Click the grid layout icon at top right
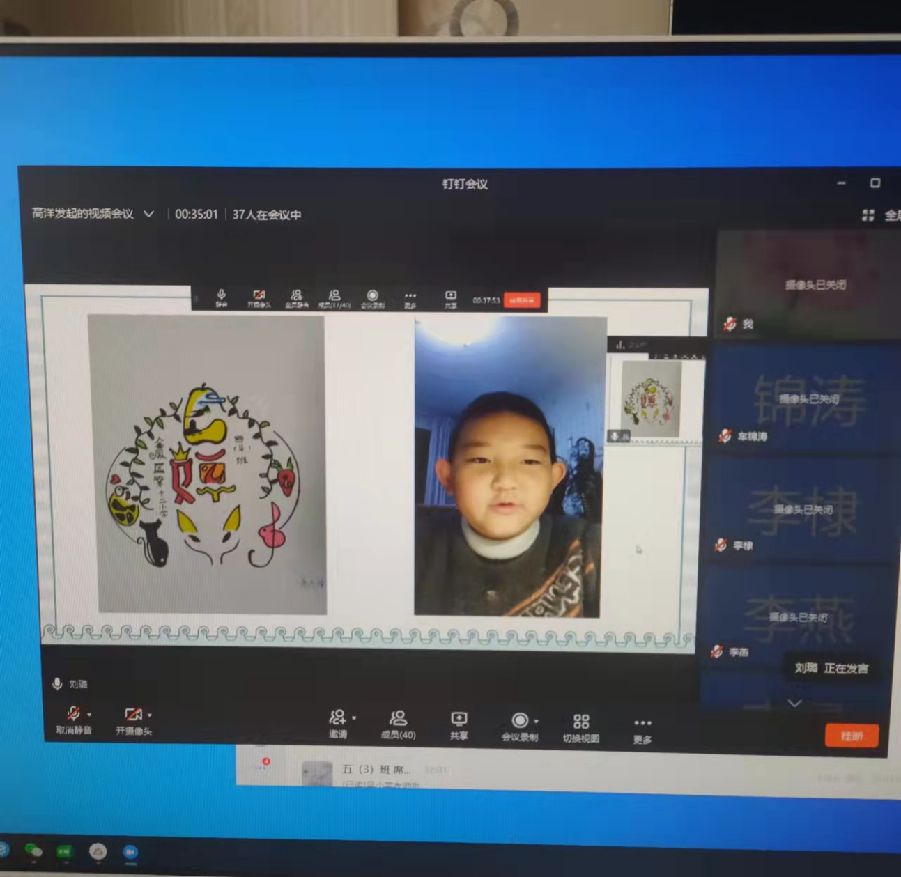 click(x=868, y=215)
